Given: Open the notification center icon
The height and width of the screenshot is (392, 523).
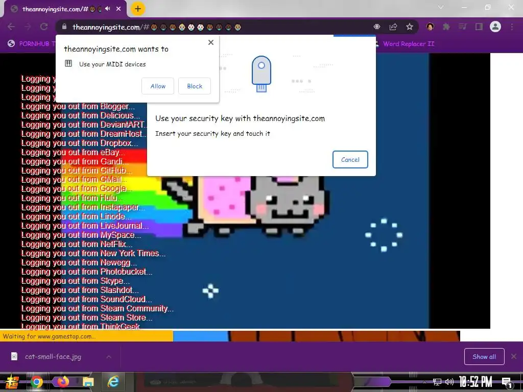Looking at the screenshot, I should coord(507,382).
